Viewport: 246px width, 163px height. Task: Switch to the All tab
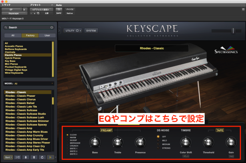pyautogui.click(x=13, y=36)
